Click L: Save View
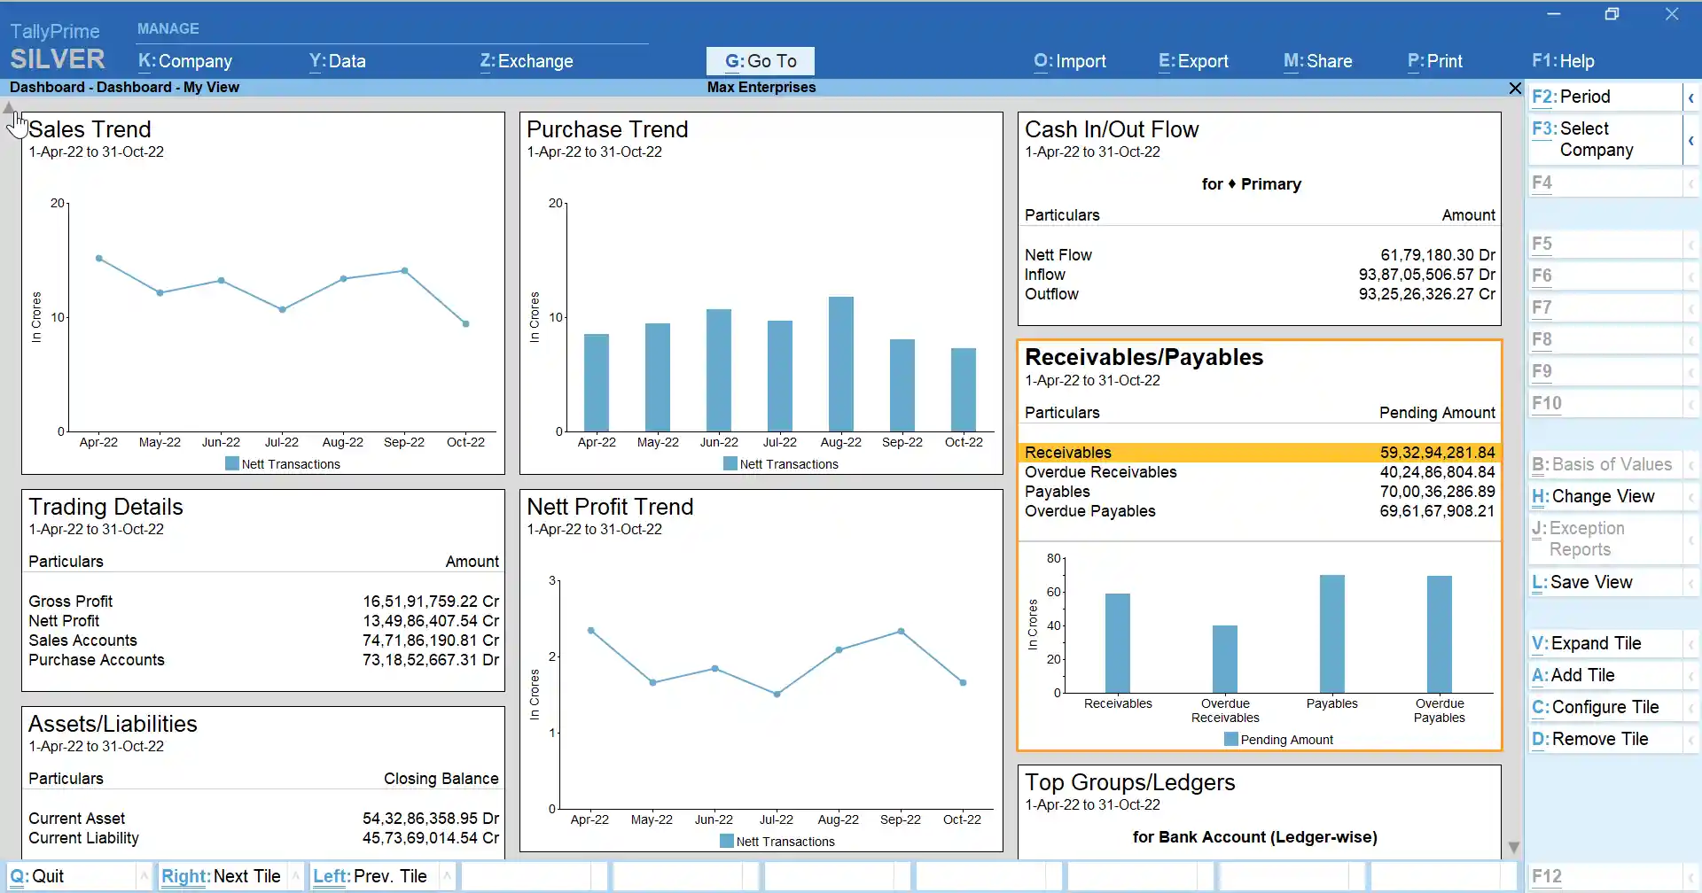This screenshot has width=1702, height=893. point(1583,581)
